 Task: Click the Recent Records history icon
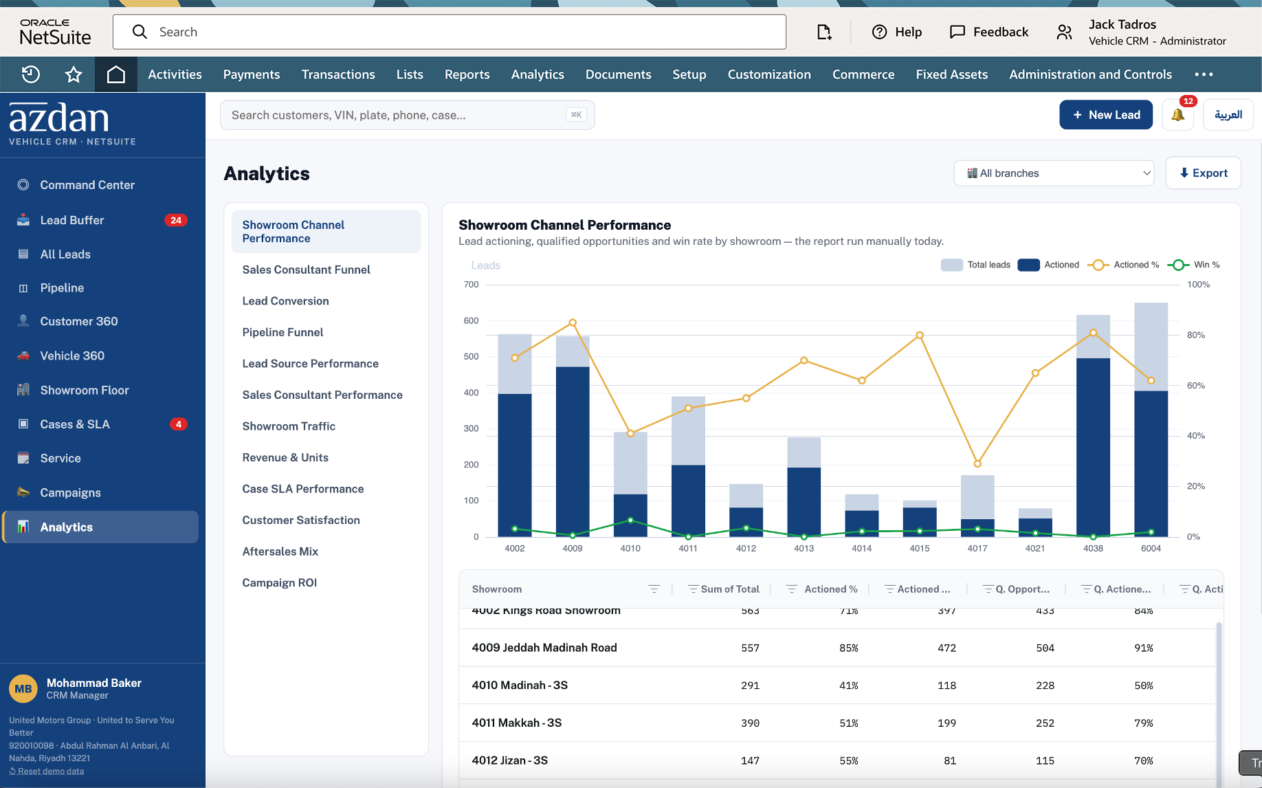[31, 74]
